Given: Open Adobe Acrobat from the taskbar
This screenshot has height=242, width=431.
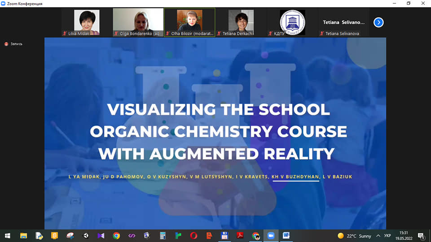Looking at the screenshot, I should click(x=240, y=235).
